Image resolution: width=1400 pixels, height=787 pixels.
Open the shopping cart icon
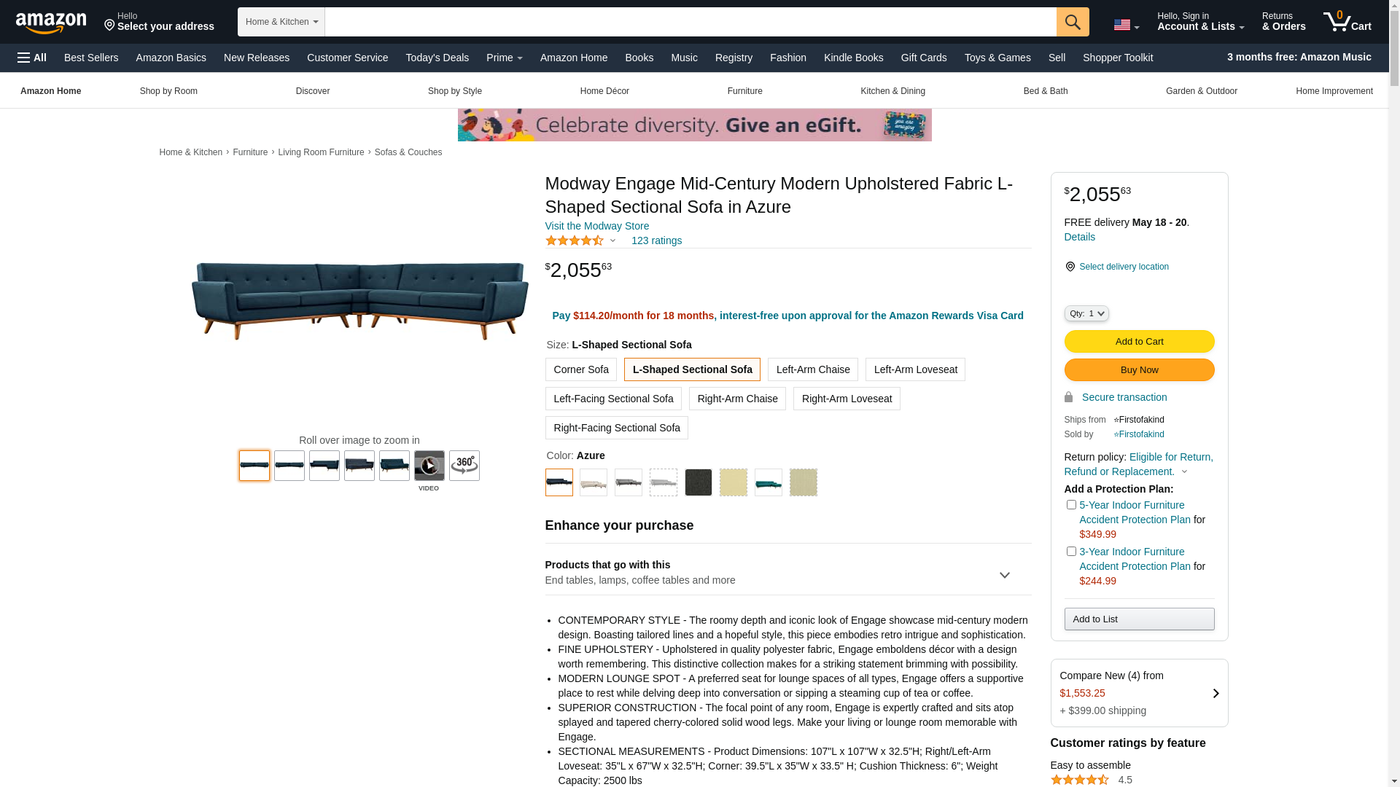tap(1347, 22)
